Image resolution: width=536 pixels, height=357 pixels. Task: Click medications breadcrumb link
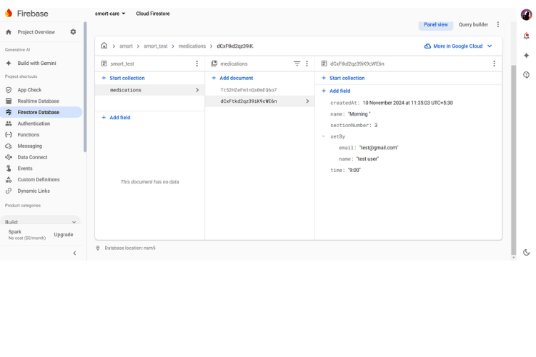pos(192,46)
